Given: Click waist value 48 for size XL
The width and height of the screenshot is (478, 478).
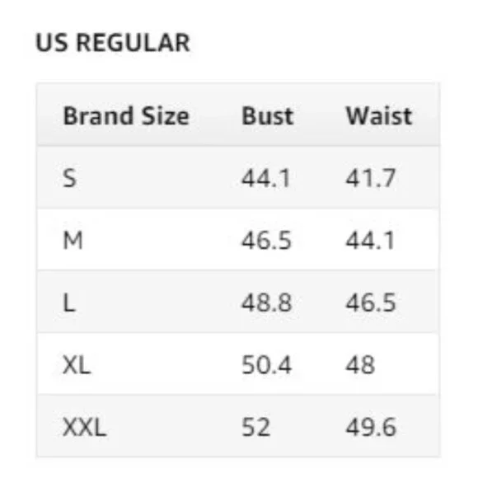Looking at the screenshot, I should click(x=360, y=365).
